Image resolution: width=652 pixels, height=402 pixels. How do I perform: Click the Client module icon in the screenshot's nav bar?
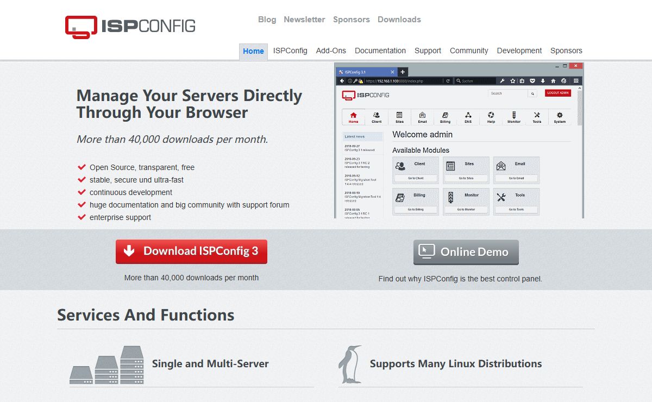point(377,115)
